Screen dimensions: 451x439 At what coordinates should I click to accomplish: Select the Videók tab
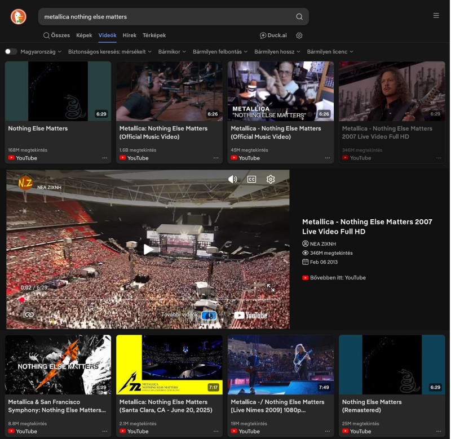click(107, 36)
